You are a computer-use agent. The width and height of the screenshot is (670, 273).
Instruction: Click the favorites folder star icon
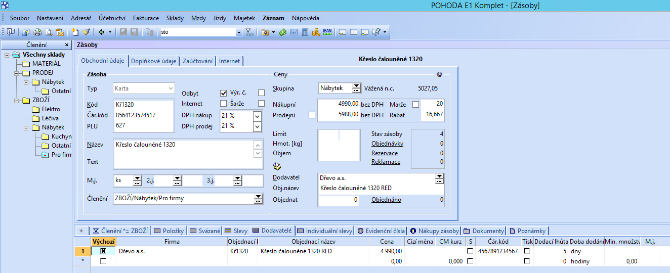[x=265, y=32]
